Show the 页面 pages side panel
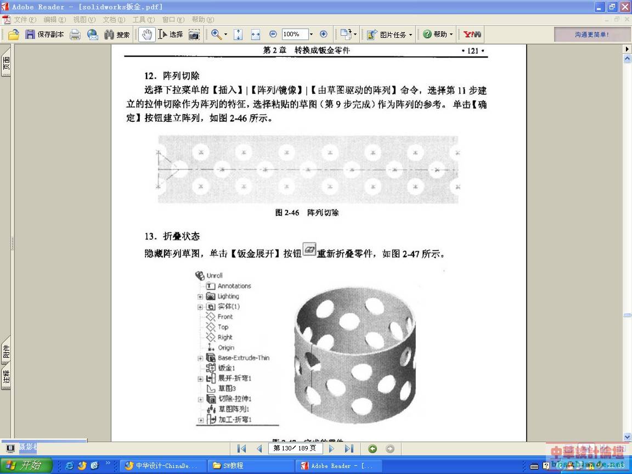This screenshot has height=474, width=632. click(6, 63)
